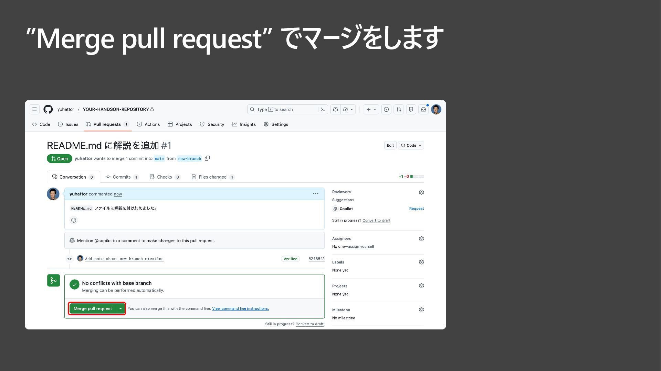
Task: Open the Actions repository tab
Action: tap(148, 124)
